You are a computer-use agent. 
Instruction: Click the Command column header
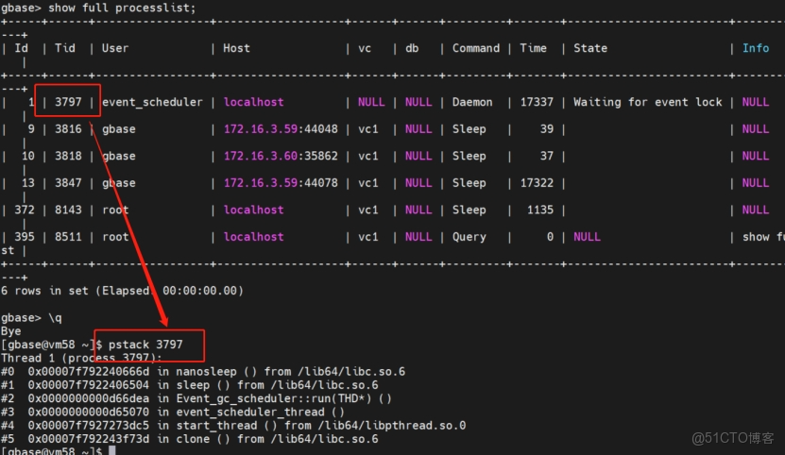[x=475, y=48]
